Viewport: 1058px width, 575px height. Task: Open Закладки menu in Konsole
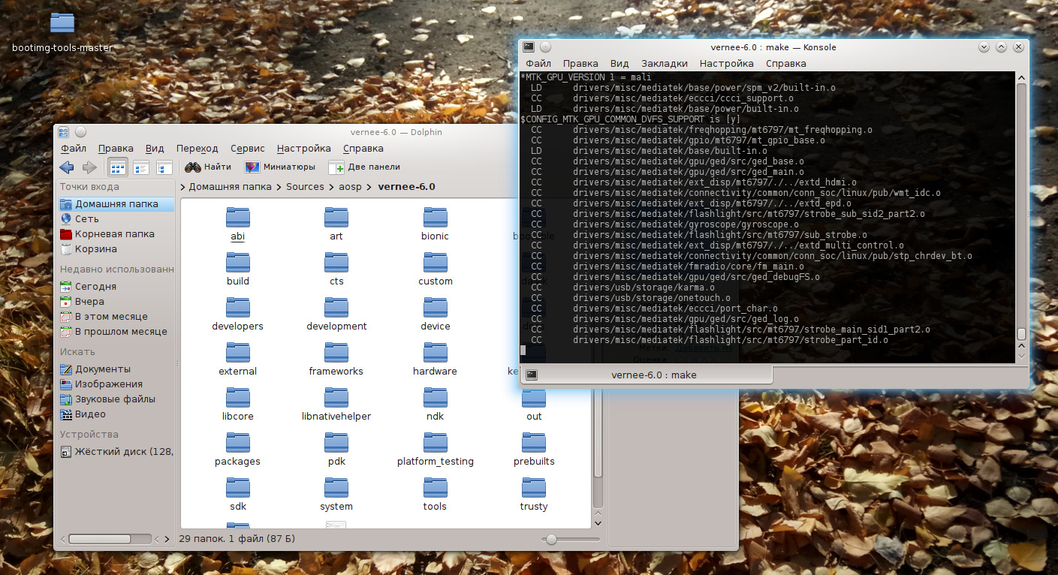coord(664,64)
